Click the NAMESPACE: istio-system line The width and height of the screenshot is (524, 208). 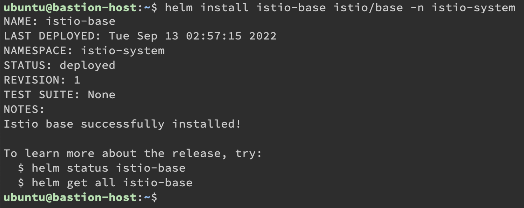pos(84,51)
